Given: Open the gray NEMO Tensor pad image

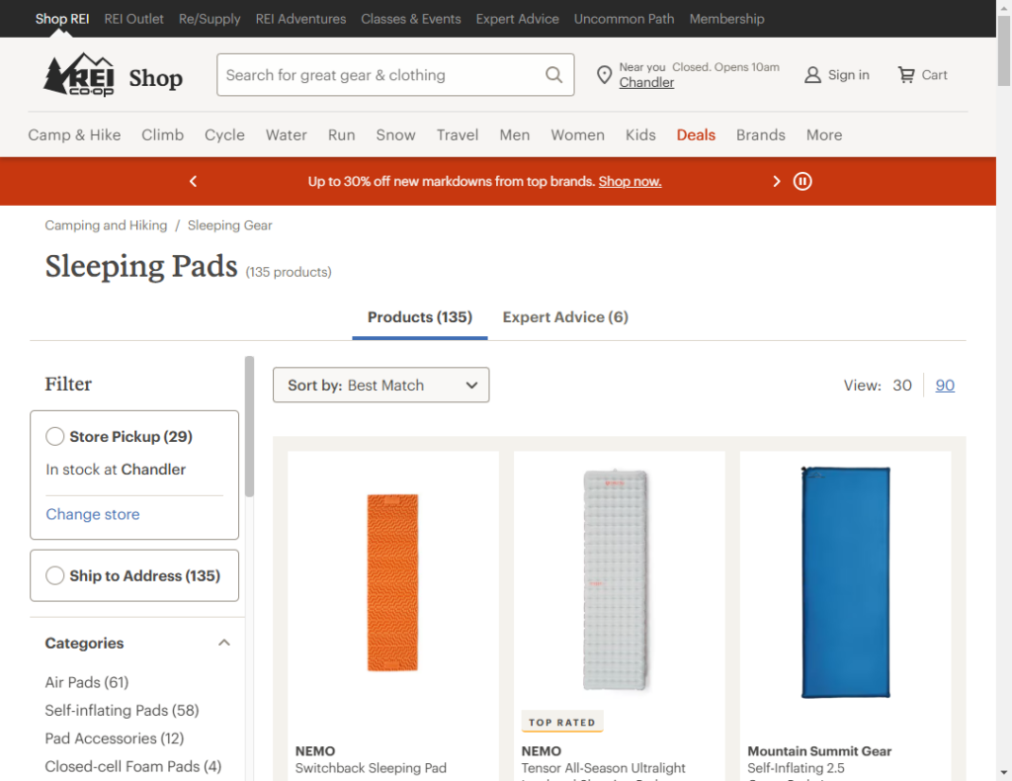Looking at the screenshot, I should pyautogui.click(x=615, y=579).
